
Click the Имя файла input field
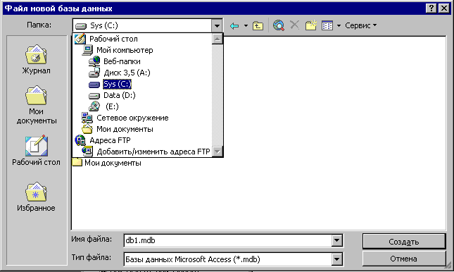point(227,240)
